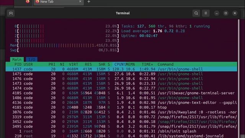
Task: Open a new Firefox tab
Action: click(89, 2)
